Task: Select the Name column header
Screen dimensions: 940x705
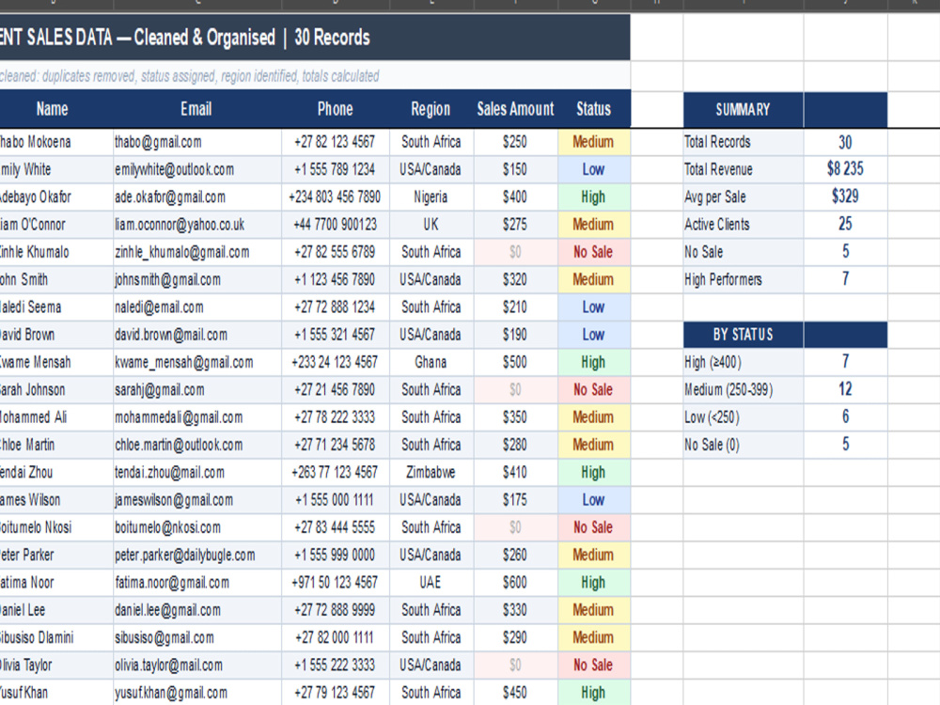Action: [x=56, y=109]
